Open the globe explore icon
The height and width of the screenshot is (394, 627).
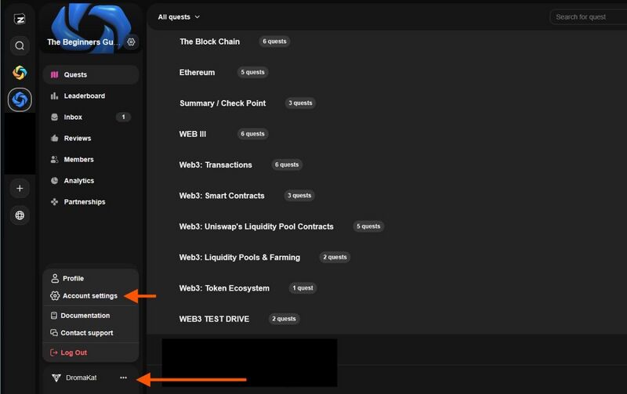click(20, 215)
